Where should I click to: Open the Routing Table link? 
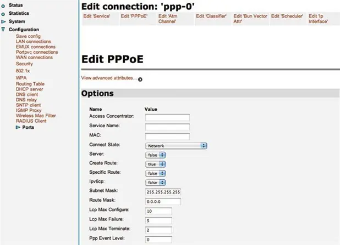click(30, 84)
